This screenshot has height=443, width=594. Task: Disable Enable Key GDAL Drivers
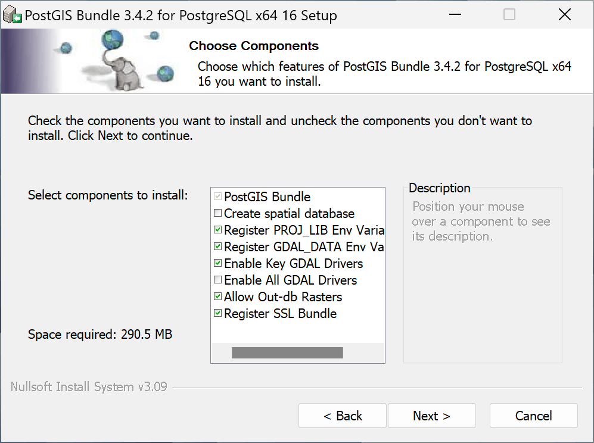pos(218,264)
